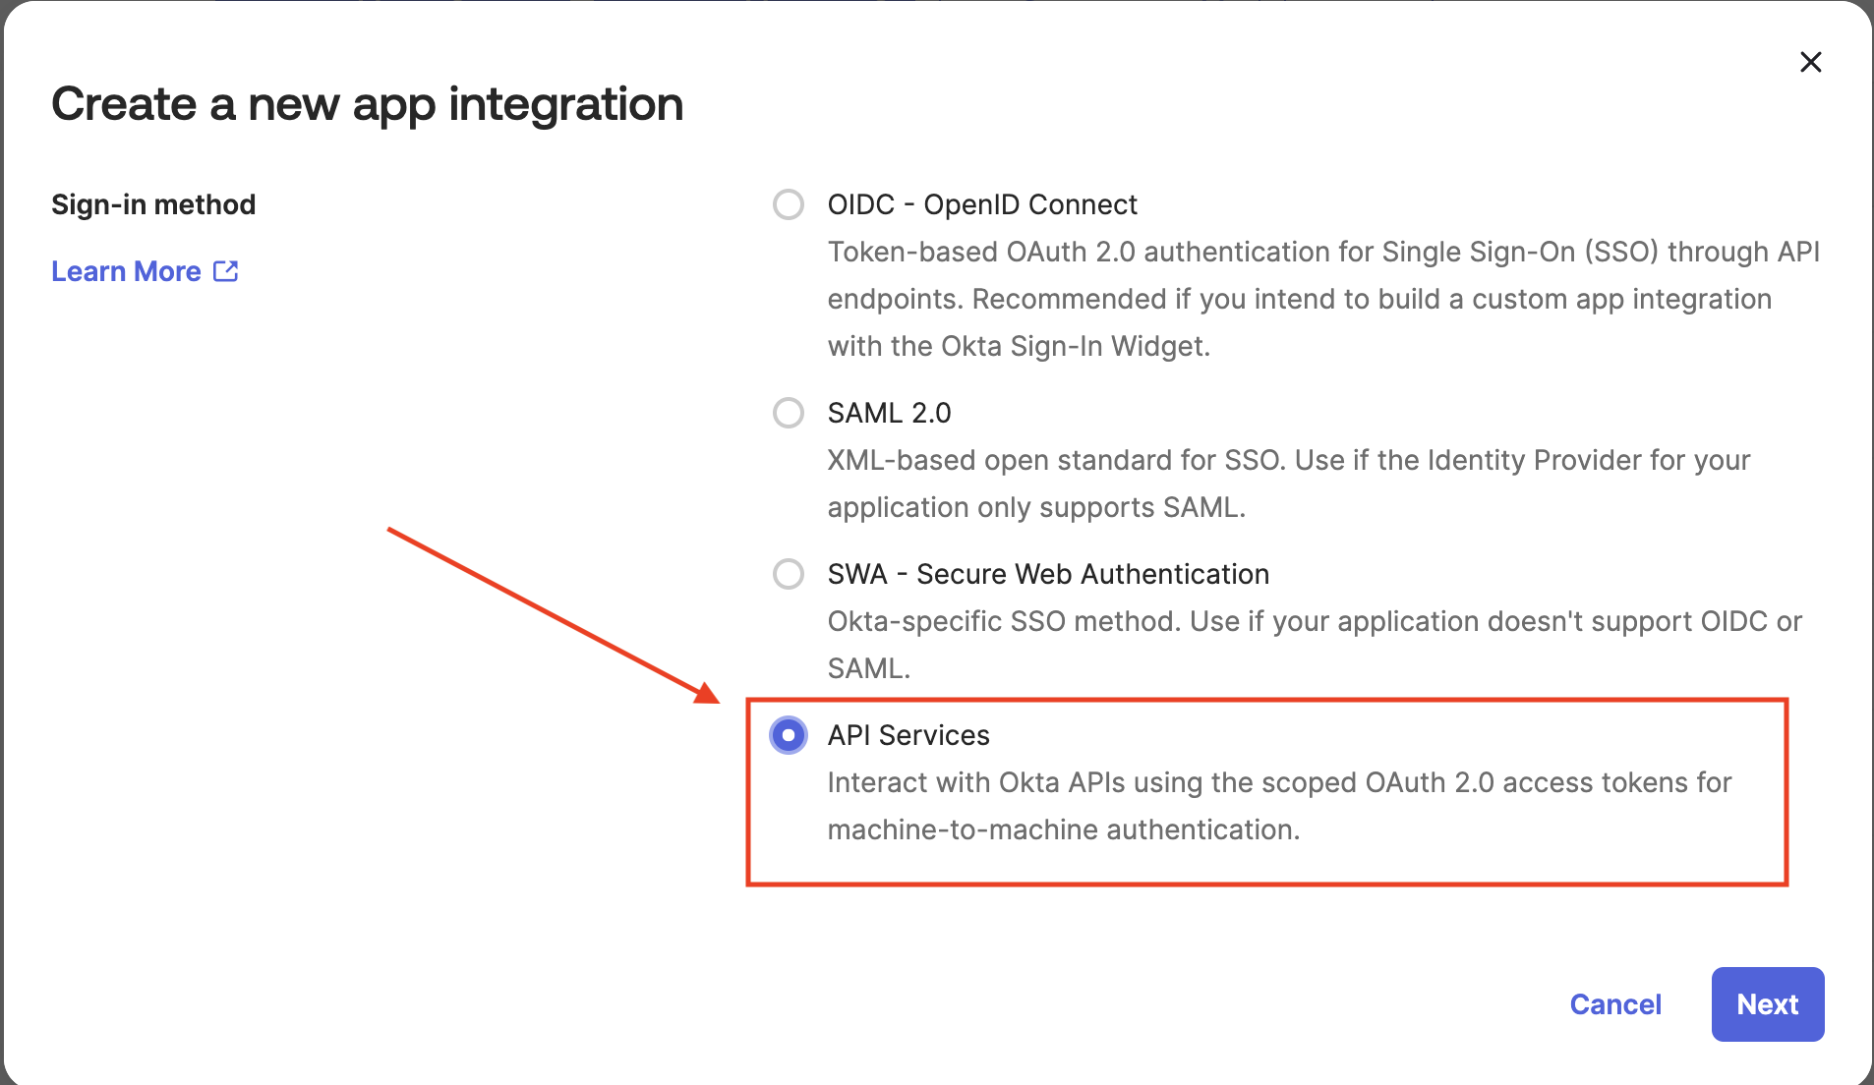Click the Okta-specific SSO method description
The image size is (1874, 1085).
[x=1315, y=645]
